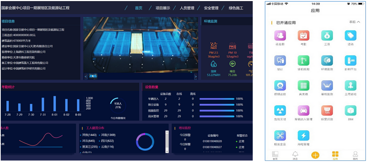367x162 pixels.
Task: Open the 培训 training app icon
Action: tap(280, 61)
